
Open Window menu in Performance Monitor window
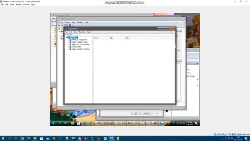80,22
